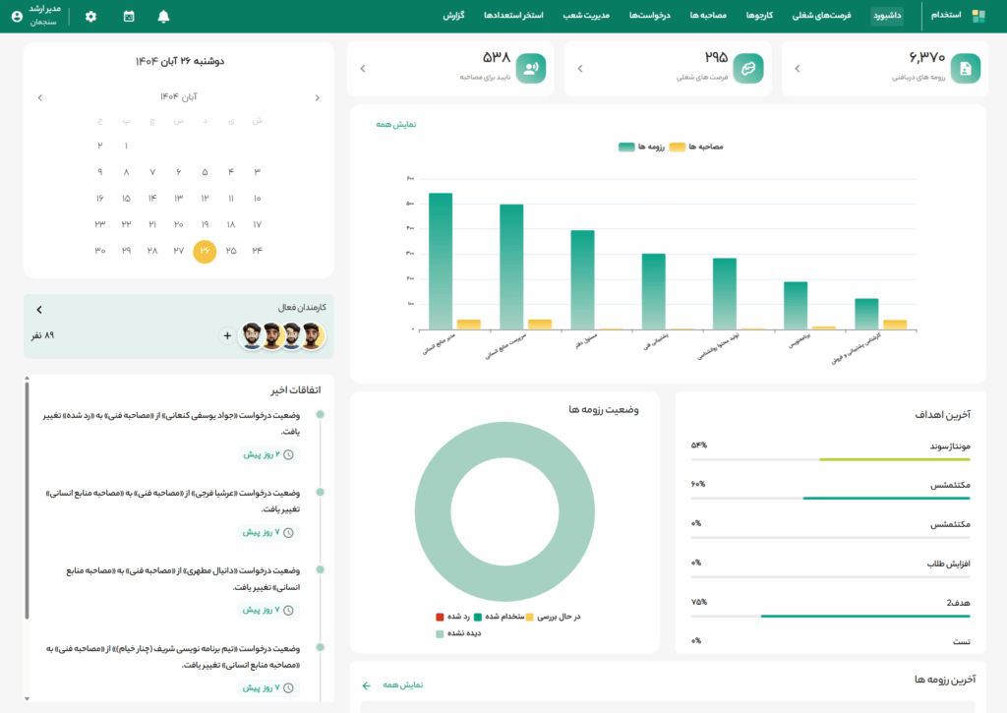Add an active employee with plus icon
Viewport: 1007px width, 713px height.
[x=227, y=335]
